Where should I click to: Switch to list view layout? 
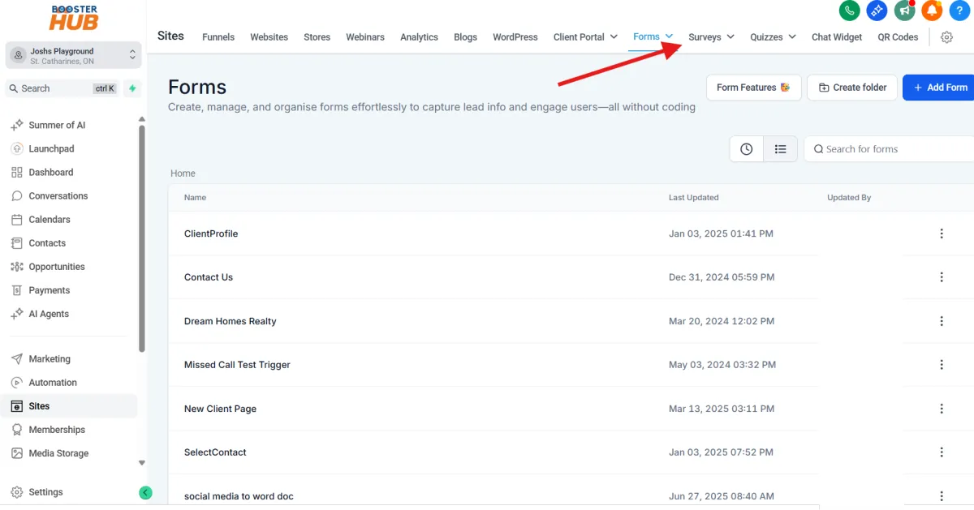[x=780, y=149]
